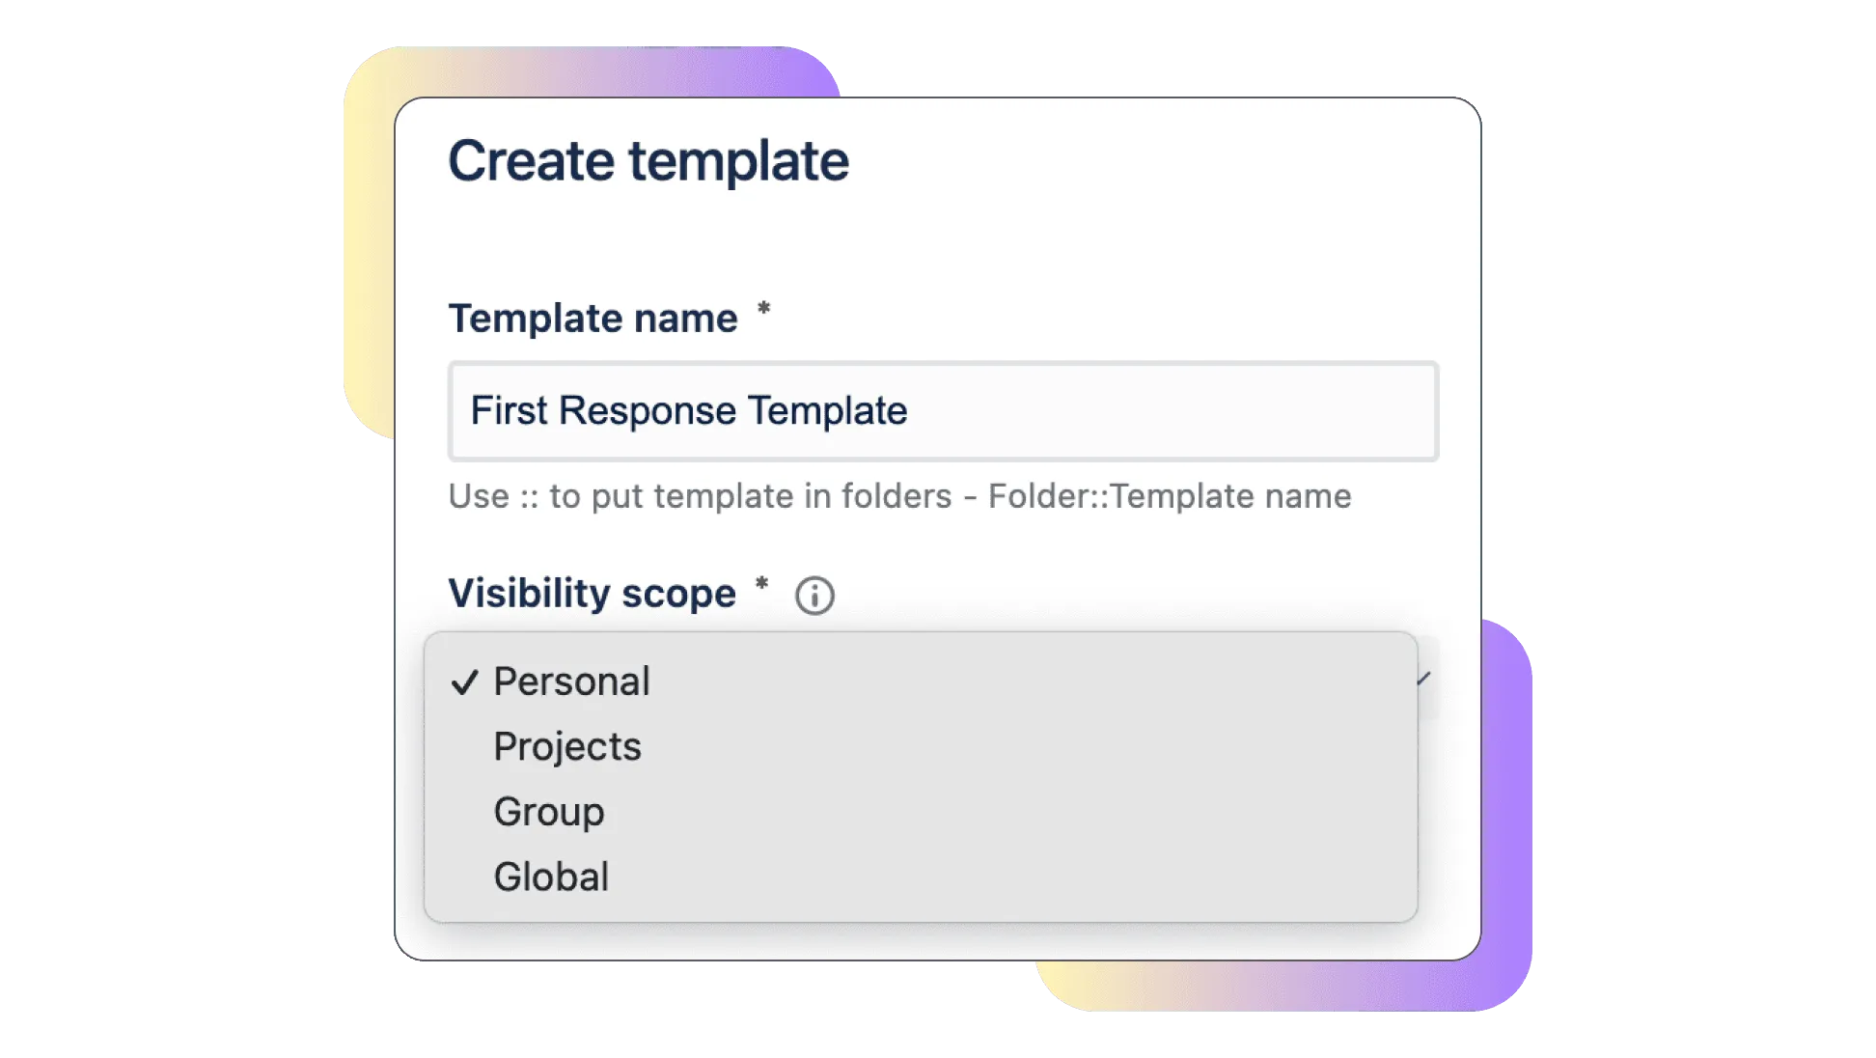Click the checkmark next to Personal
Screen dimensions: 1876x1058
click(465, 682)
